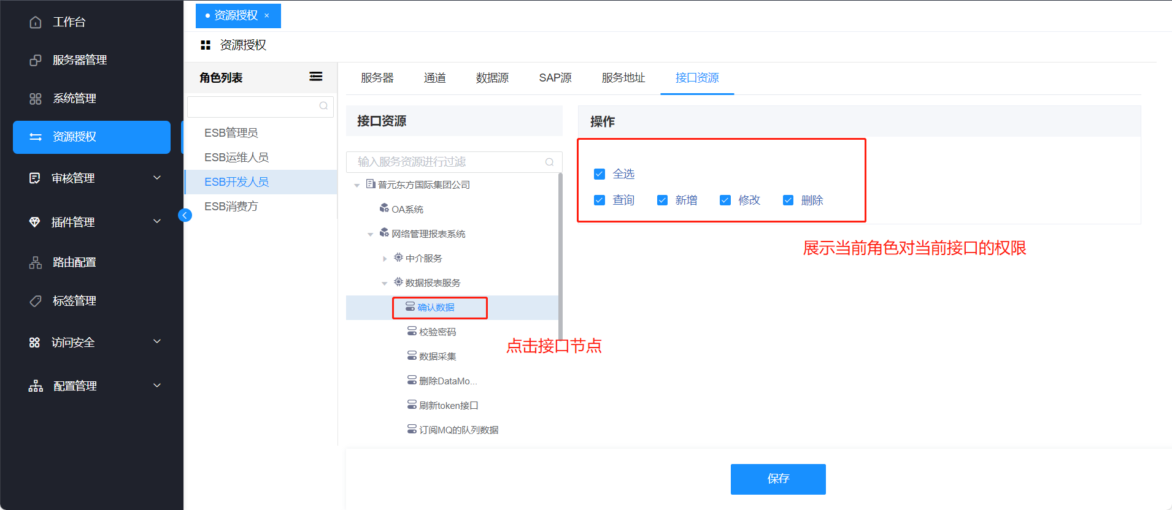This screenshot has height=510, width=1172.
Task: Click the 路由配置 sidebar icon
Action: coord(36,262)
